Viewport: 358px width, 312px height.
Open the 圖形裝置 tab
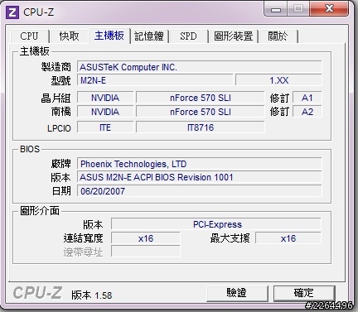(234, 36)
